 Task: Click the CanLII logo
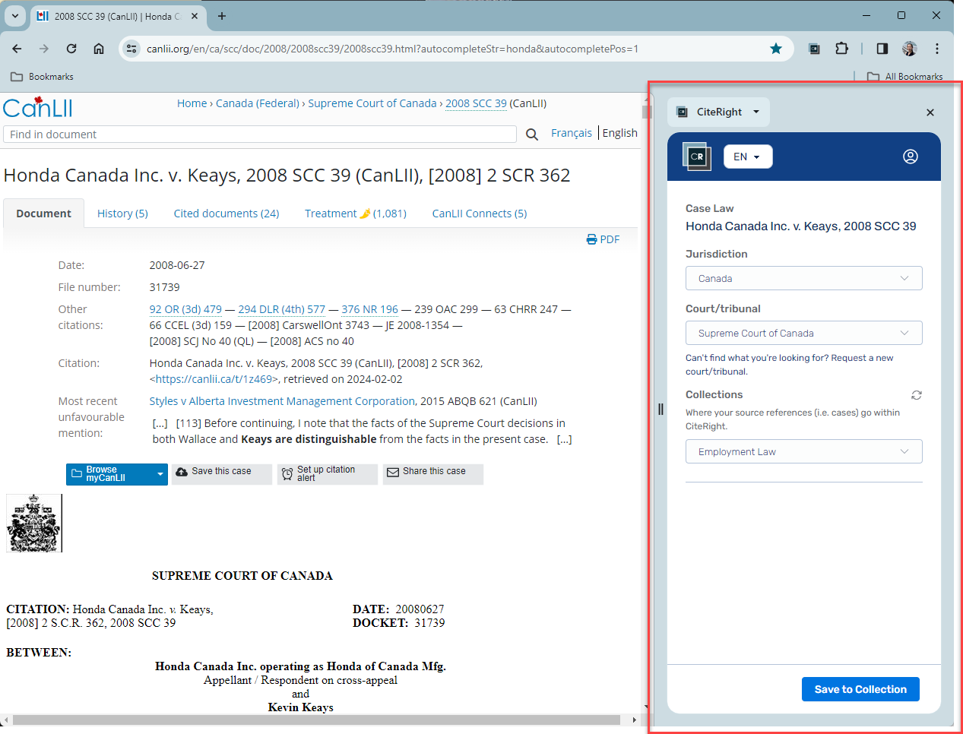[38, 107]
